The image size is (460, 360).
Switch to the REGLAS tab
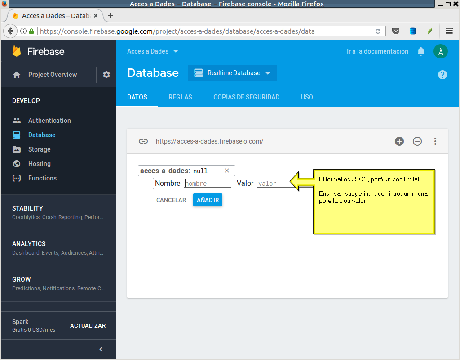click(180, 97)
